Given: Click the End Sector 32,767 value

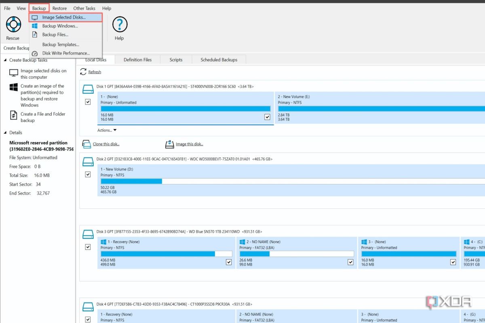Looking at the screenshot, I should (43, 193).
